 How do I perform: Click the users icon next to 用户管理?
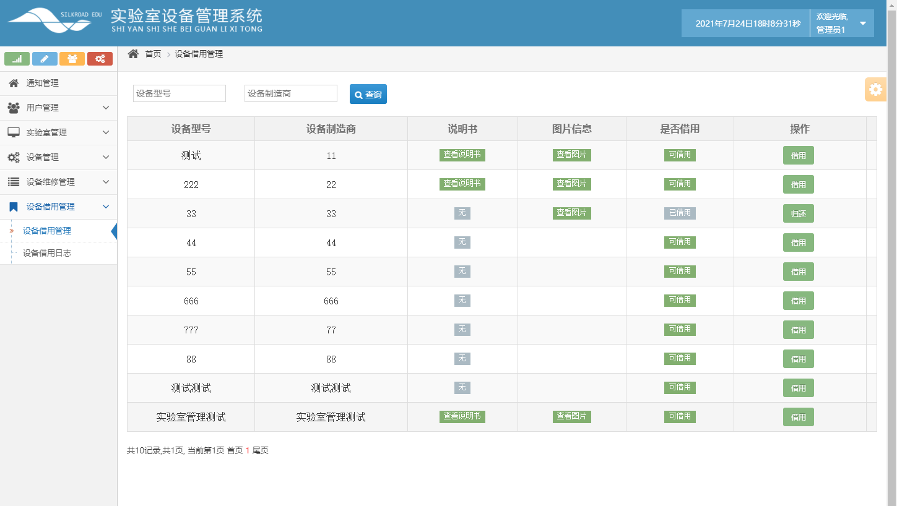(x=14, y=108)
